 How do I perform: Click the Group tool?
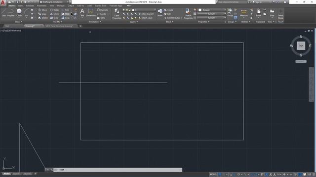pos(230,12)
